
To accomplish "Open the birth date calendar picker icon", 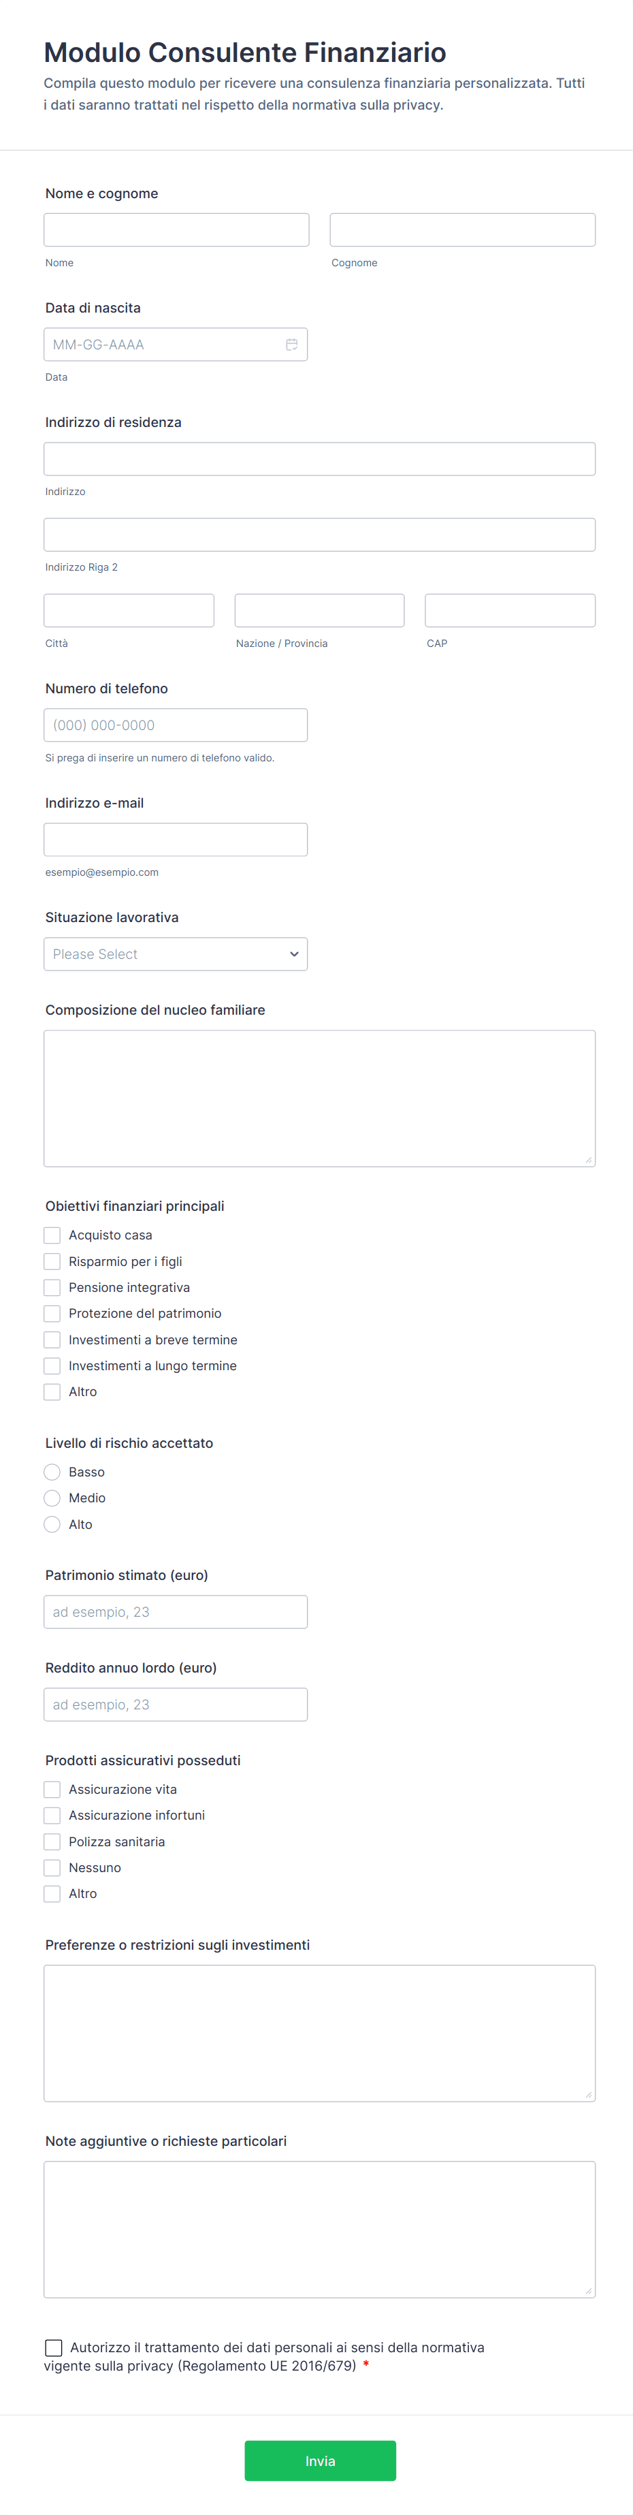I will (x=291, y=345).
